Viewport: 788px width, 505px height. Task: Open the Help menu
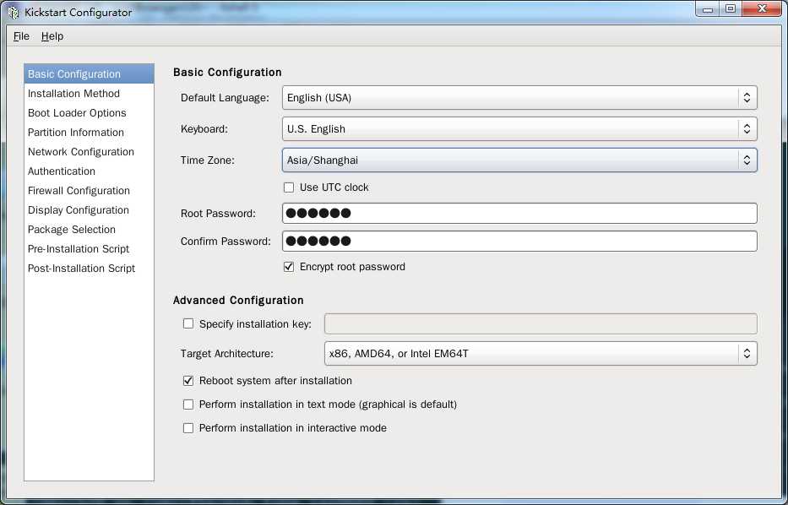[52, 36]
